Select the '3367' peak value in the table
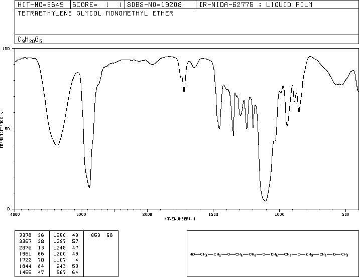This screenshot has height=277, width=359. 26,241
